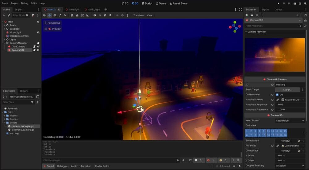Click the script icon next to IntroCamera

coord(34,47)
